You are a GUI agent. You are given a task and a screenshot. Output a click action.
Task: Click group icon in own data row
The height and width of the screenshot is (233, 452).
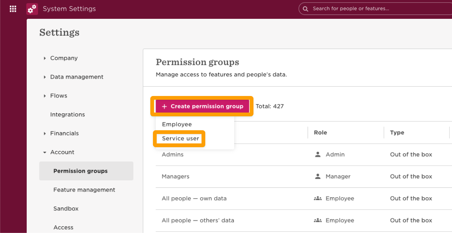coord(318,198)
